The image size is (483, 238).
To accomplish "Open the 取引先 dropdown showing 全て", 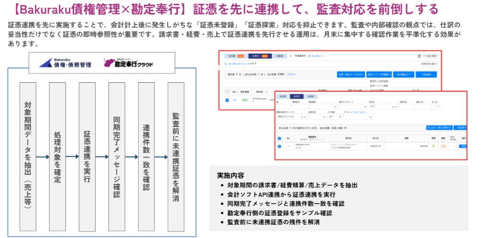I will click(384, 107).
